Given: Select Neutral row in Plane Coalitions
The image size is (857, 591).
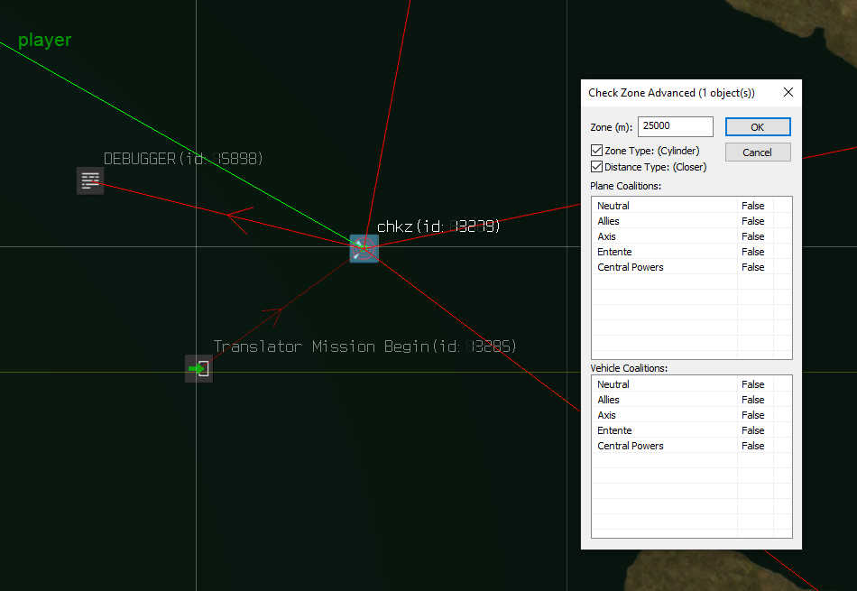Looking at the screenshot, I should point(691,206).
